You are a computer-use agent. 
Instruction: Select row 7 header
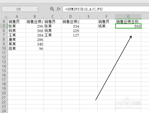(4, 35)
